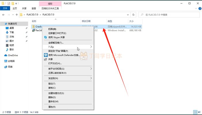Choose 还原以前的版本(V)
The image size is (202, 115).
tap(68, 73)
